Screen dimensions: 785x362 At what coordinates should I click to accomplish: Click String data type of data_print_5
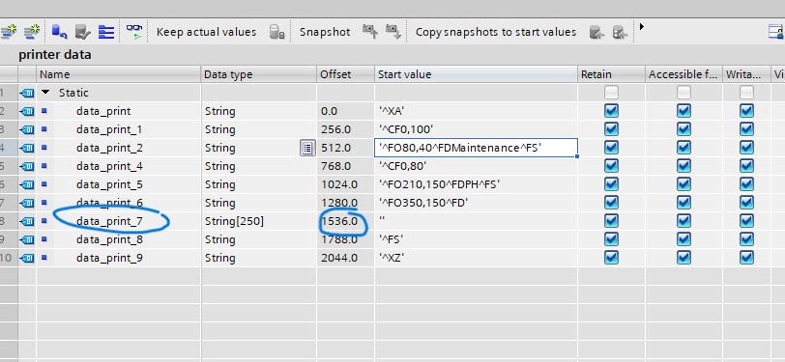[219, 184]
